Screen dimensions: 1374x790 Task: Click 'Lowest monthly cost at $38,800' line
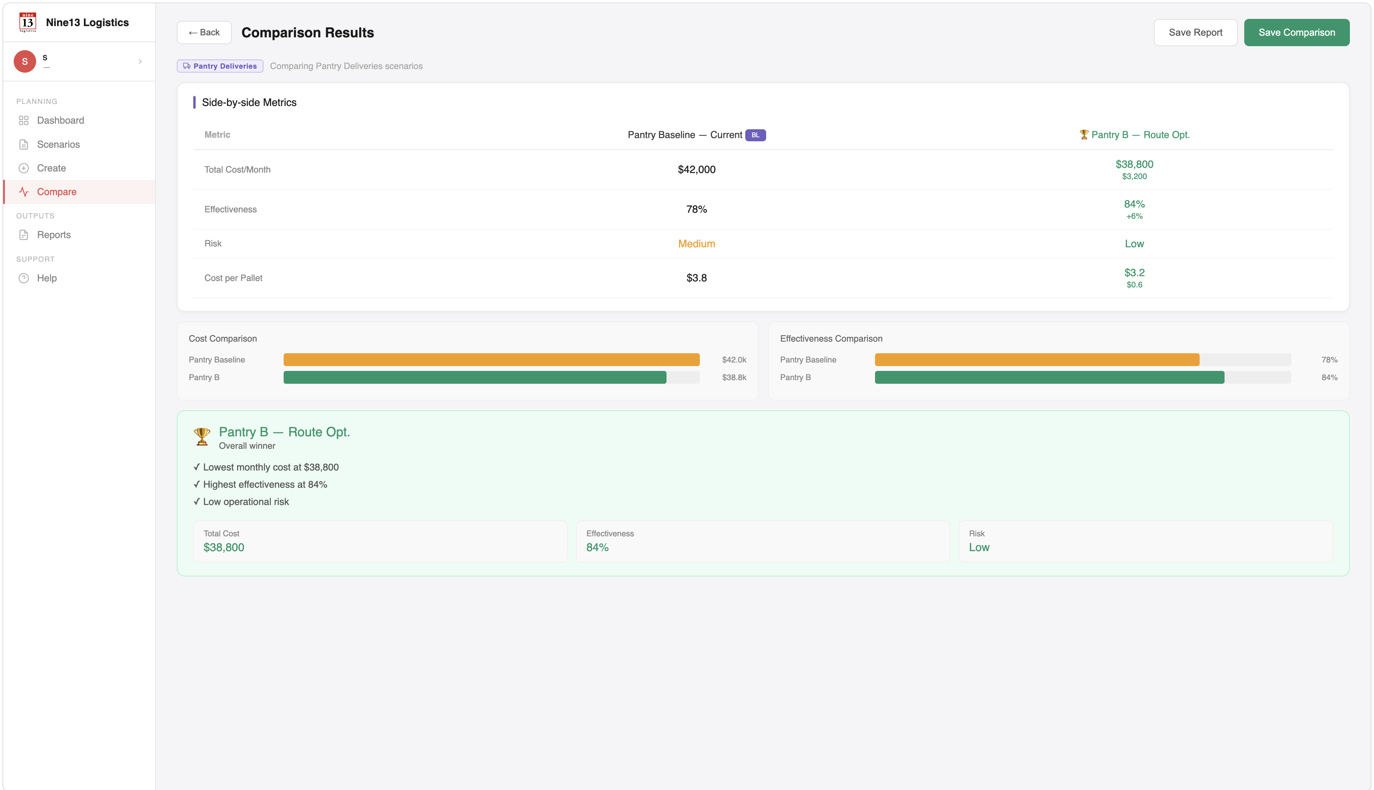[266, 467]
